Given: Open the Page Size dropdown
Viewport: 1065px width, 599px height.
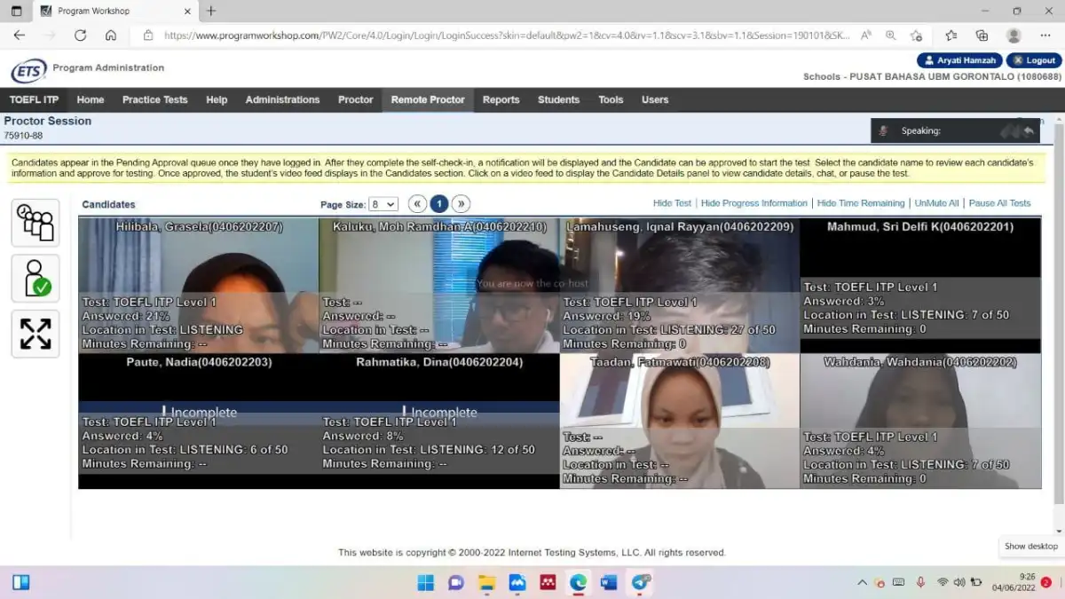Looking at the screenshot, I should (x=383, y=203).
